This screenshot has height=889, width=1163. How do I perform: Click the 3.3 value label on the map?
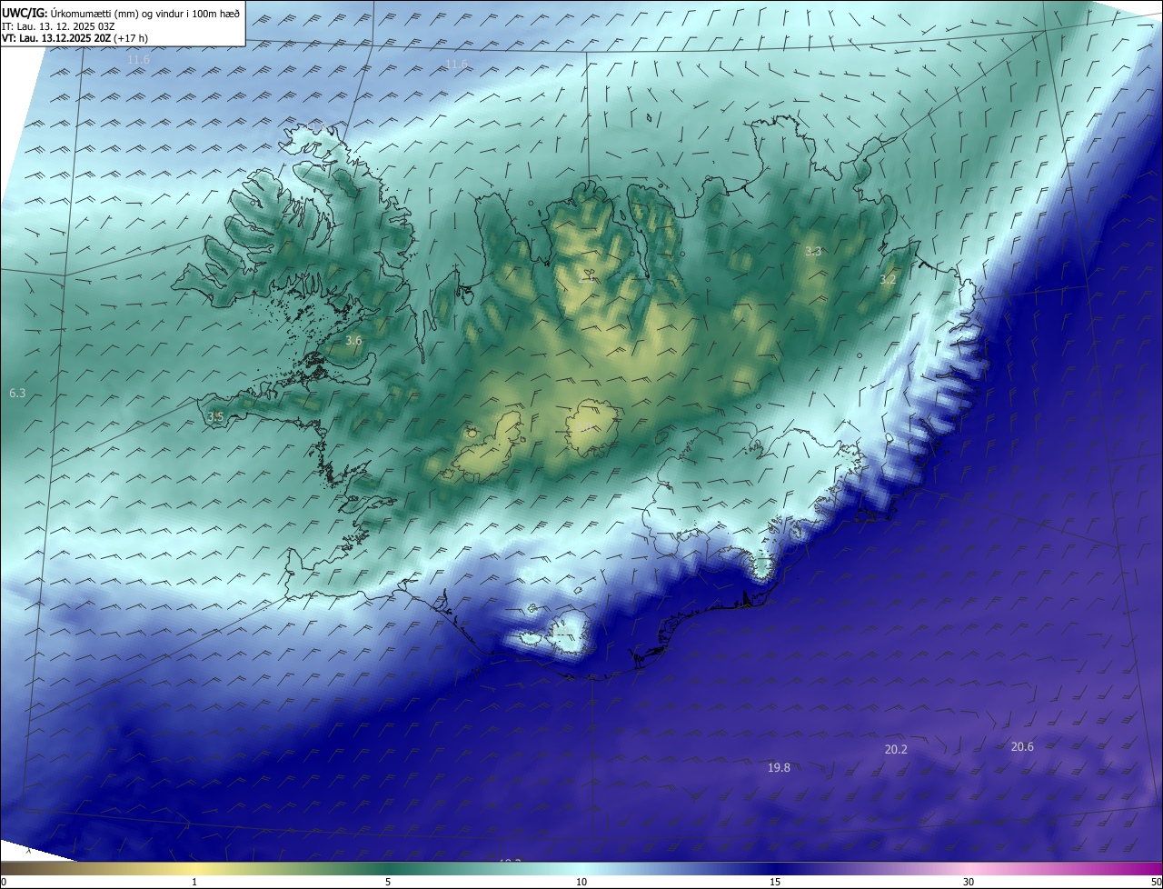tap(813, 251)
